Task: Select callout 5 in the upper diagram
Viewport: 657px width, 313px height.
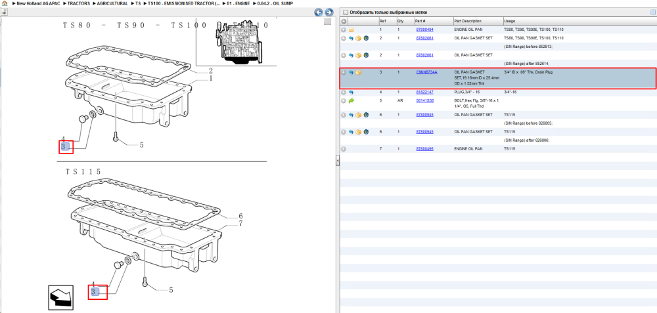Action: click(x=142, y=145)
